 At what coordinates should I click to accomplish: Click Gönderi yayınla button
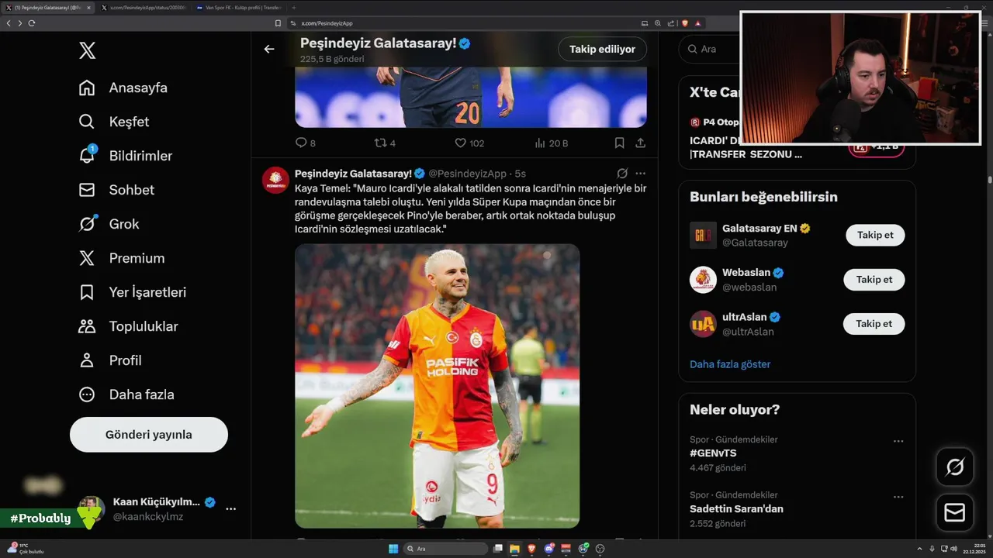pyautogui.click(x=149, y=435)
